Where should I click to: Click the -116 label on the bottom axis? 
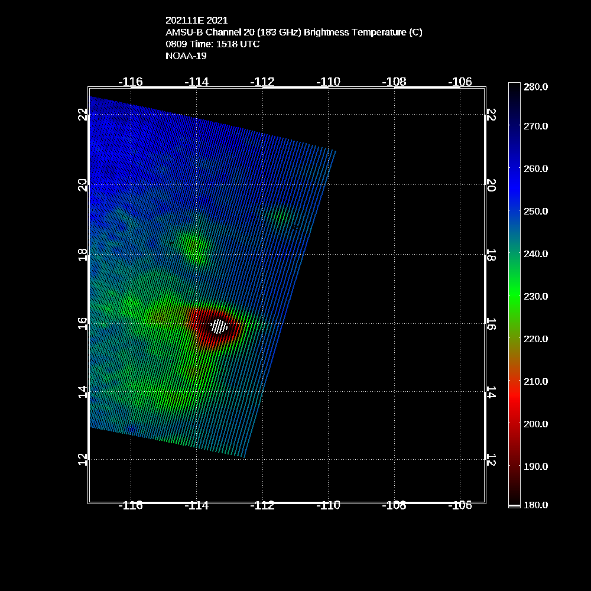click(x=131, y=505)
